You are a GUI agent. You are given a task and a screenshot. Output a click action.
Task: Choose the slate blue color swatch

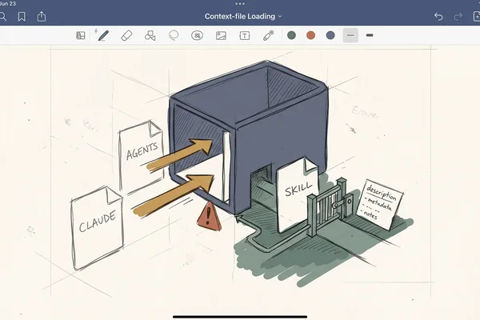coord(330,35)
